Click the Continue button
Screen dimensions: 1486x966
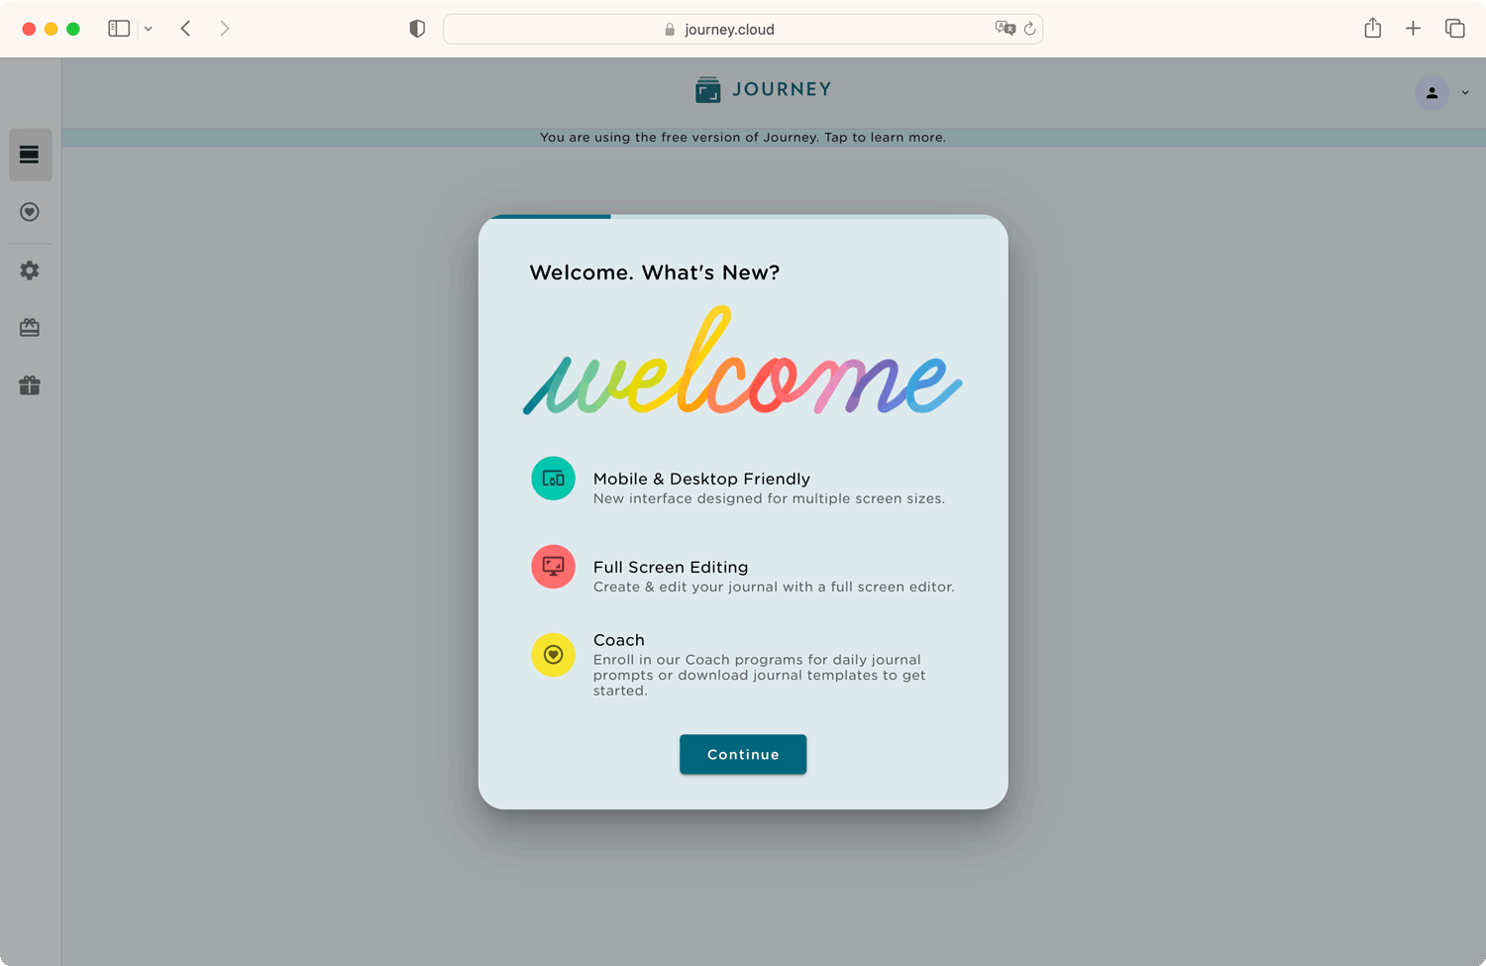pos(743,754)
